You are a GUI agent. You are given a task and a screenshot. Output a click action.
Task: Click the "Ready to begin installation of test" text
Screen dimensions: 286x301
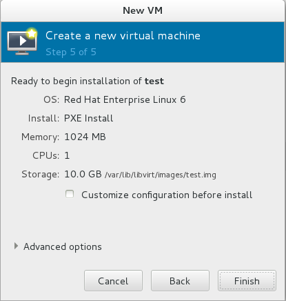pos(88,81)
